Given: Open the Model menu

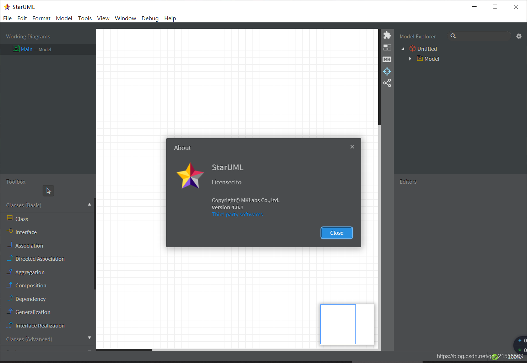Looking at the screenshot, I should pos(64,18).
